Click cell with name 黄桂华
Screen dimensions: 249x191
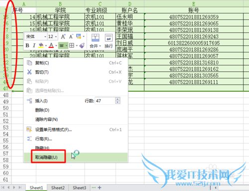[x=130, y=23]
